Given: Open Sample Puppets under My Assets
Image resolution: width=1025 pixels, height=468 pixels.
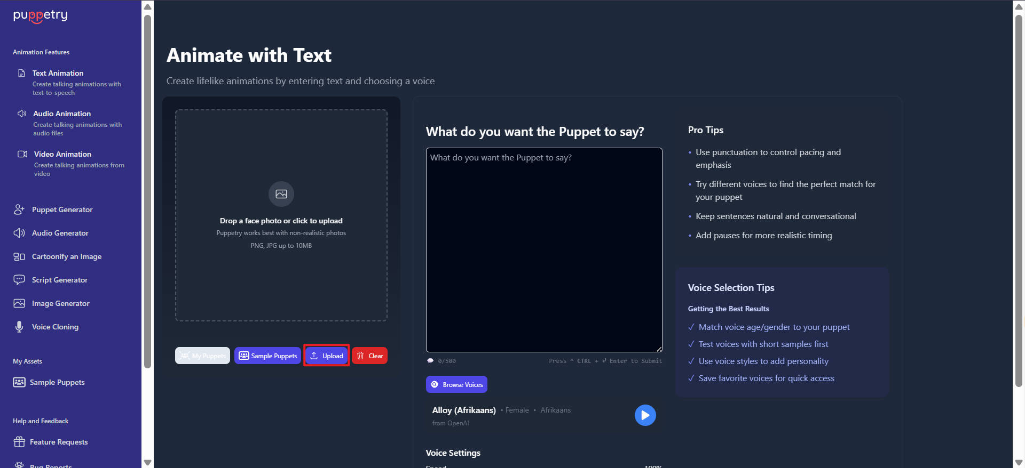Looking at the screenshot, I should point(57,382).
